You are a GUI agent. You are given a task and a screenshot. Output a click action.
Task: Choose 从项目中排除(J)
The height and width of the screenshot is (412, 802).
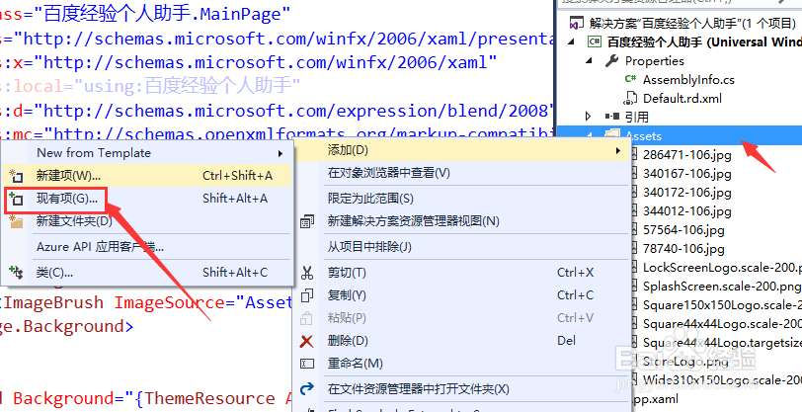[462, 247]
